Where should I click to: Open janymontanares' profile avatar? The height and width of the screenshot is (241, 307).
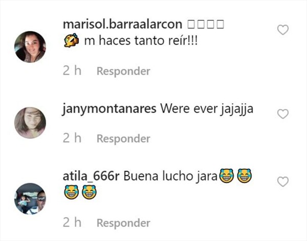pos(30,123)
